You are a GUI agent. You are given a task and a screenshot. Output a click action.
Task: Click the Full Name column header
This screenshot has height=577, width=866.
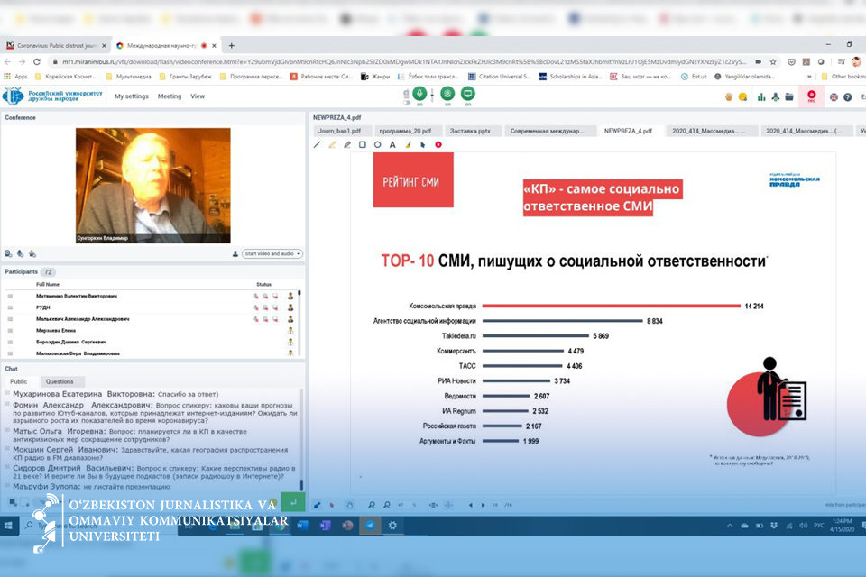(x=48, y=284)
